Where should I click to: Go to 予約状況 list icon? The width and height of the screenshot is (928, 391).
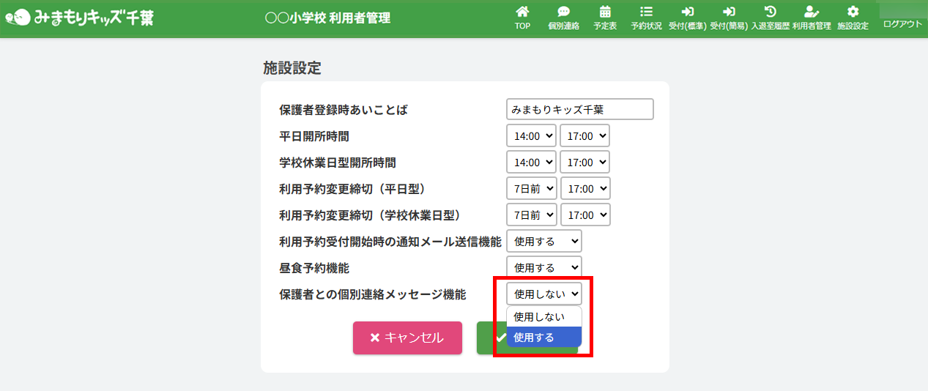click(646, 12)
